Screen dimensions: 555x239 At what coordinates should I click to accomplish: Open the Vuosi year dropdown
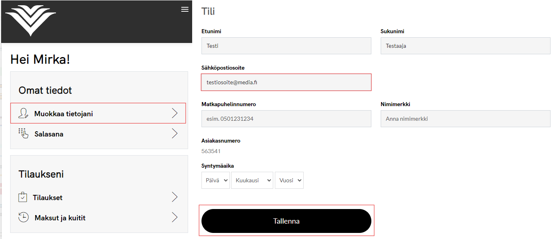click(x=289, y=180)
